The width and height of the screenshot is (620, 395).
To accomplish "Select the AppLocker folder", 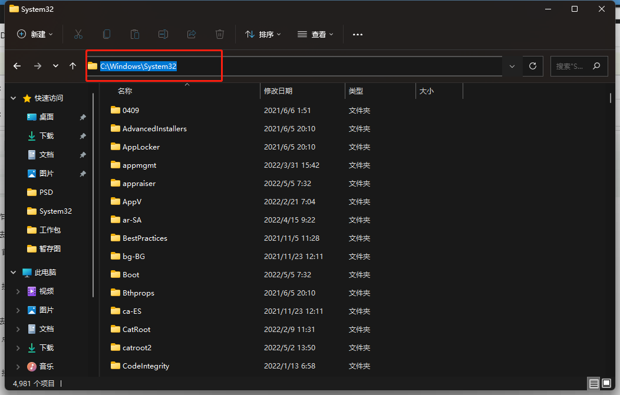I will click(x=141, y=147).
